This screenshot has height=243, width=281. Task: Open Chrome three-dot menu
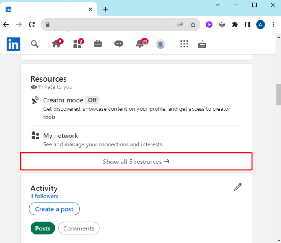point(274,24)
